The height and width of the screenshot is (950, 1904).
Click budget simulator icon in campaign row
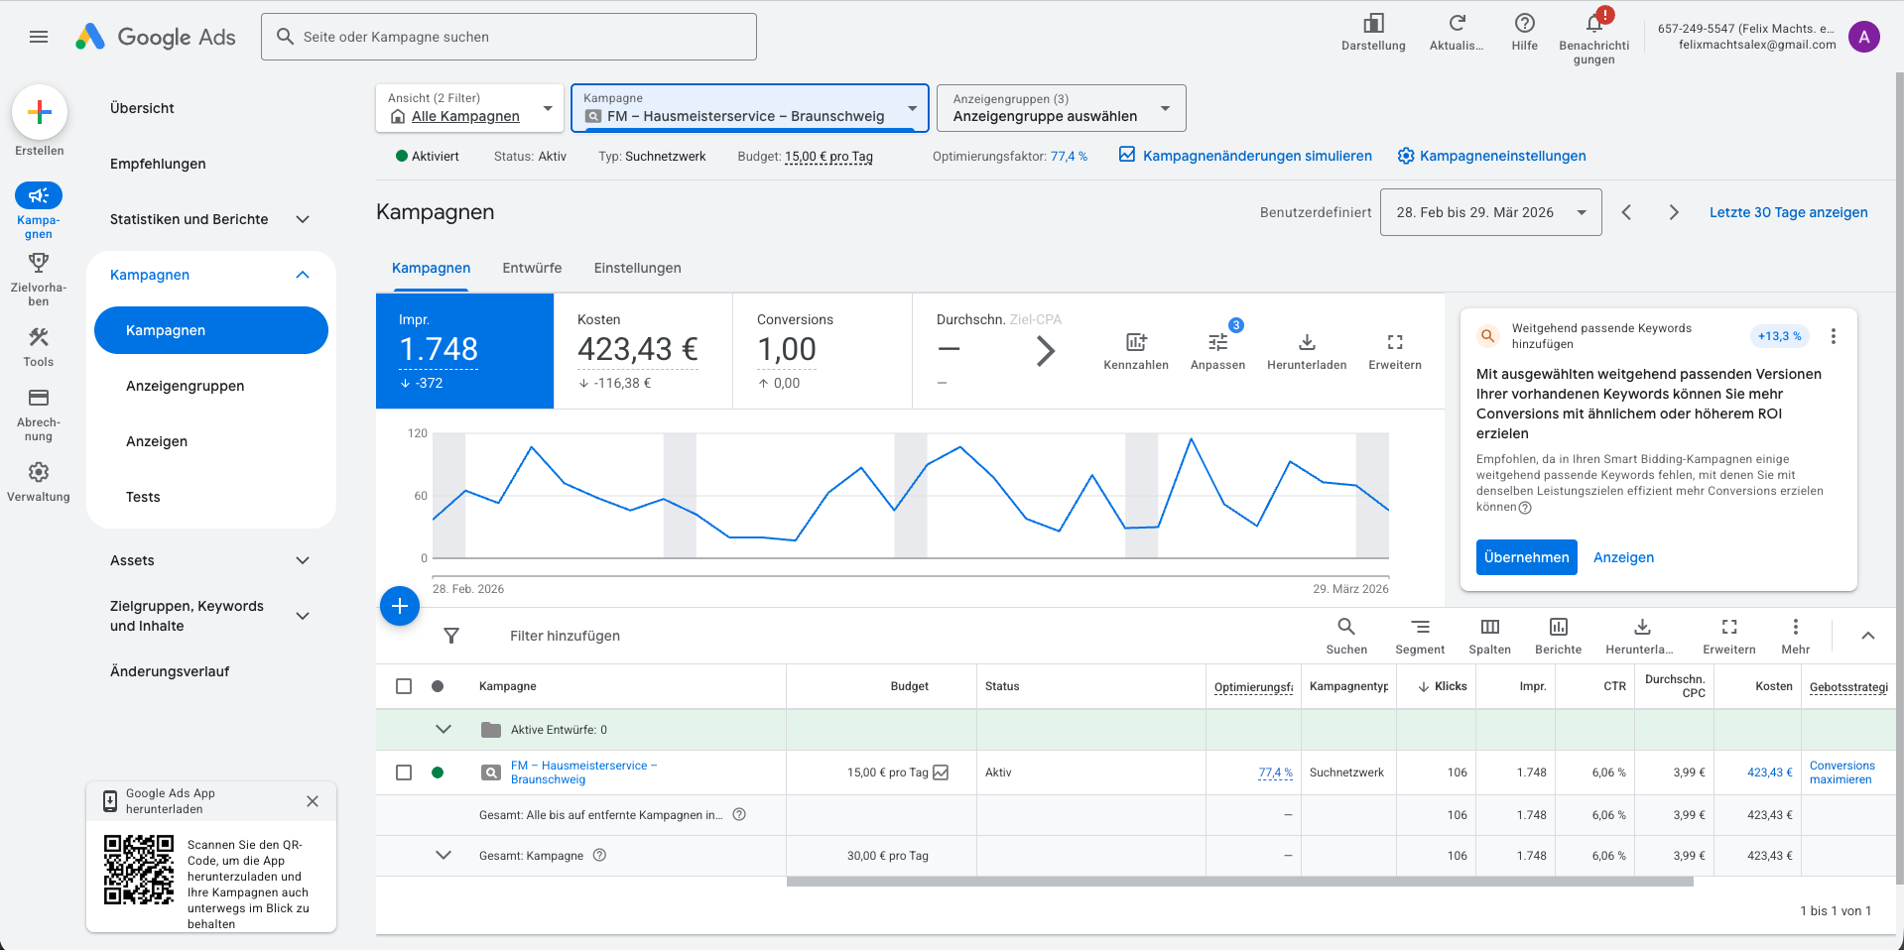pyautogui.click(x=941, y=772)
